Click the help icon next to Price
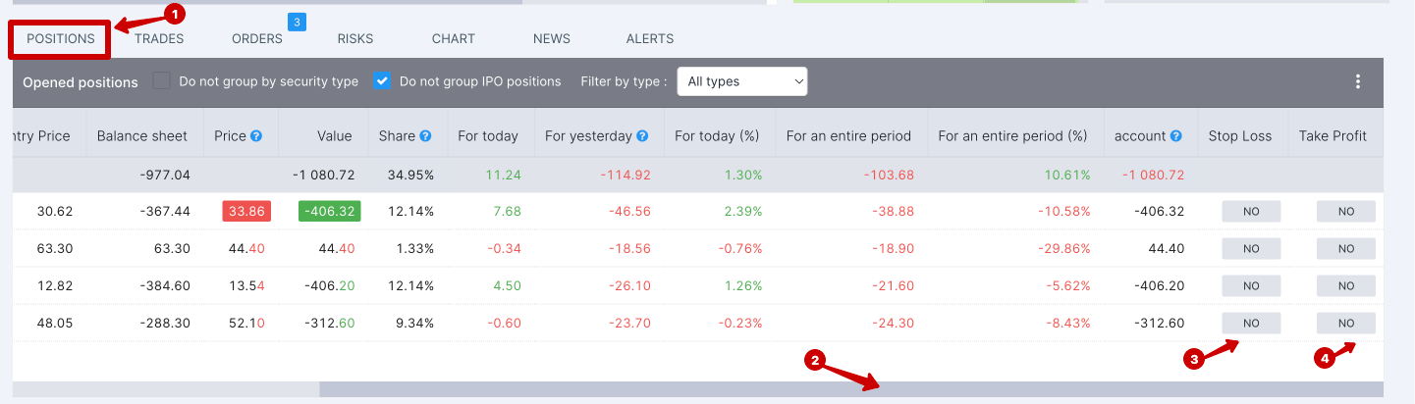Image resolution: width=1415 pixels, height=404 pixels. coord(256,136)
